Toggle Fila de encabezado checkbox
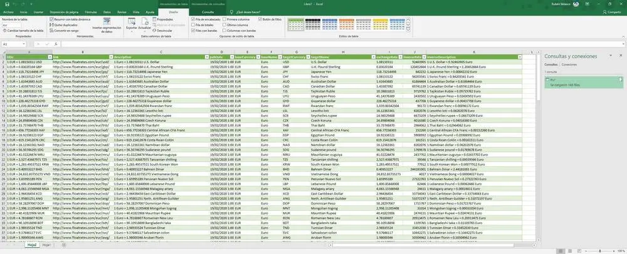Viewport: 627px width, 254px height. 194,19
